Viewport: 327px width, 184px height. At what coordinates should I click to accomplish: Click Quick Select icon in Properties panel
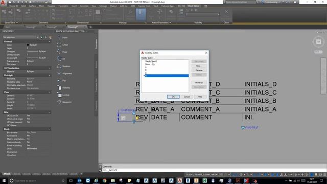point(50,37)
